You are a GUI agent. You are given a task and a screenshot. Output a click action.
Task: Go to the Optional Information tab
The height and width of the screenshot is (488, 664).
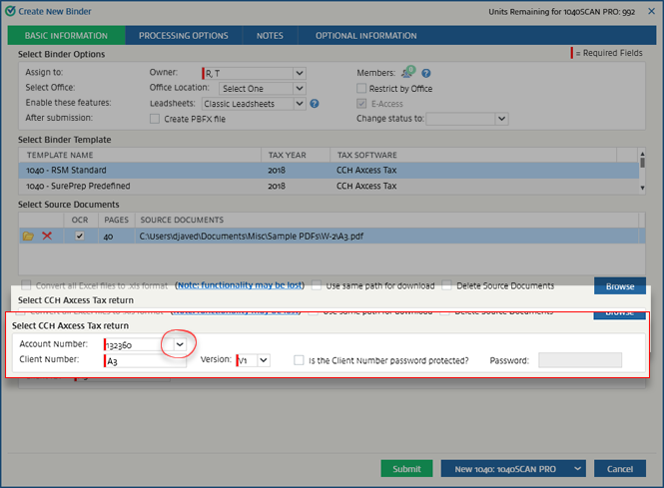click(x=365, y=36)
